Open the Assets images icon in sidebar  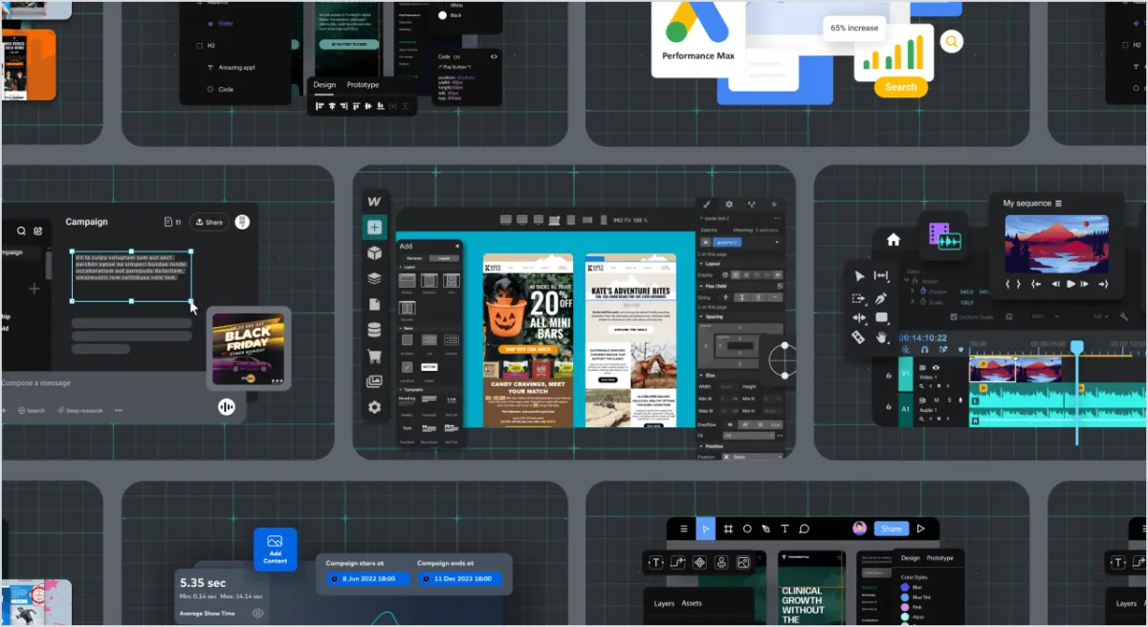(x=374, y=381)
